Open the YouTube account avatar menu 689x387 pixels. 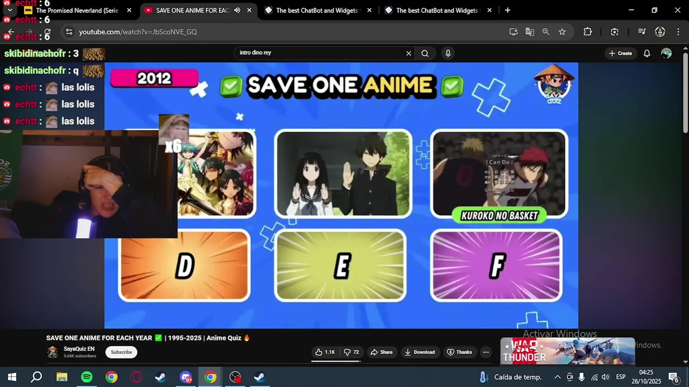point(666,53)
